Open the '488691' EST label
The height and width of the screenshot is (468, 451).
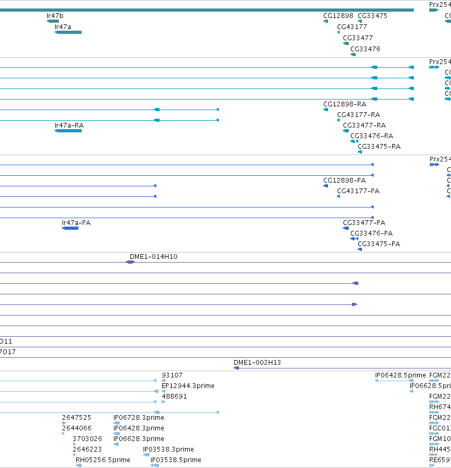[174, 397]
